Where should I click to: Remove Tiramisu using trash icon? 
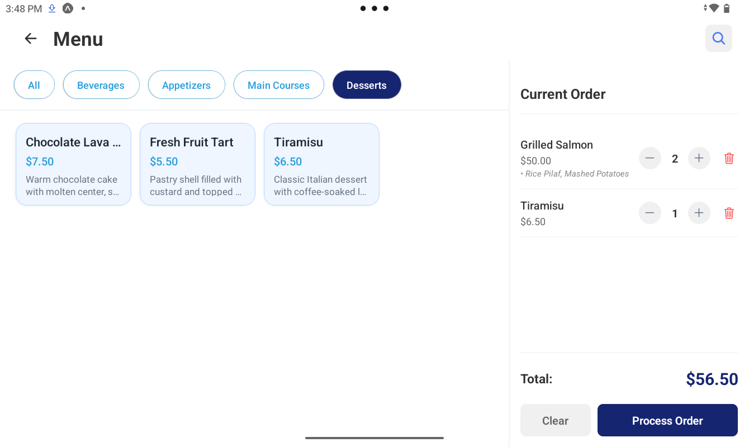[729, 213]
